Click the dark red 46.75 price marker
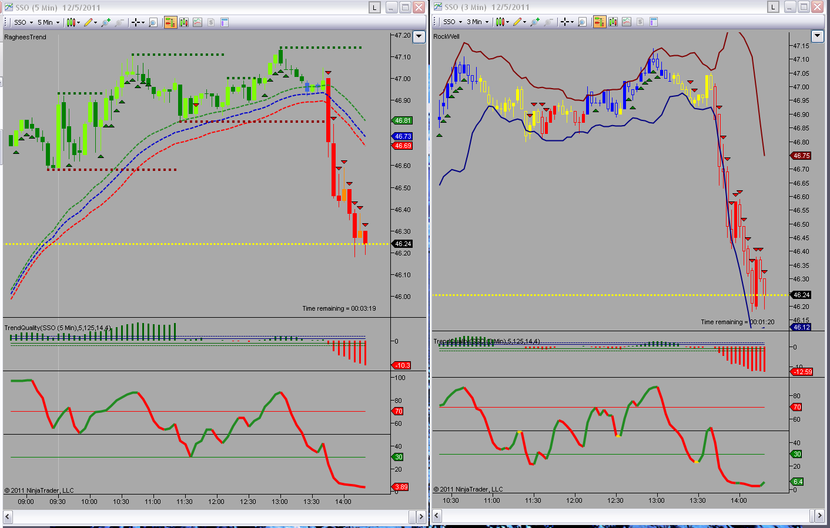The height and width of the screenshot is (528, 830). click(801, 156)
